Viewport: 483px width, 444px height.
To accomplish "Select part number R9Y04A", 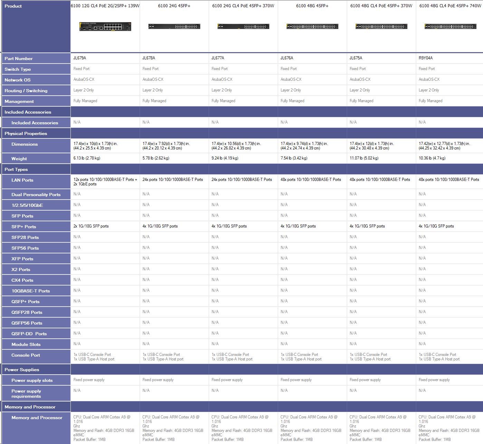I will (425, 58).
